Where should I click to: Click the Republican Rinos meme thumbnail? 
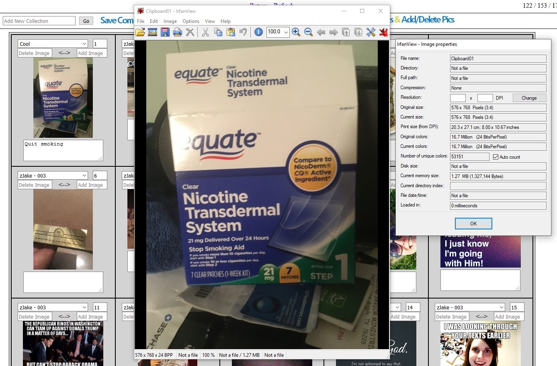[63, 344]
